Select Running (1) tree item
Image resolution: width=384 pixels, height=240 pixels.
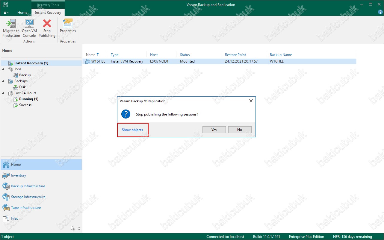point(29,99)
